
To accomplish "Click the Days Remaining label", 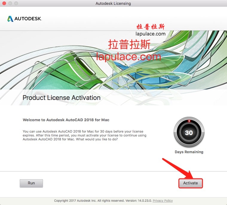I will pyautogui.click(x=189, y=152).
